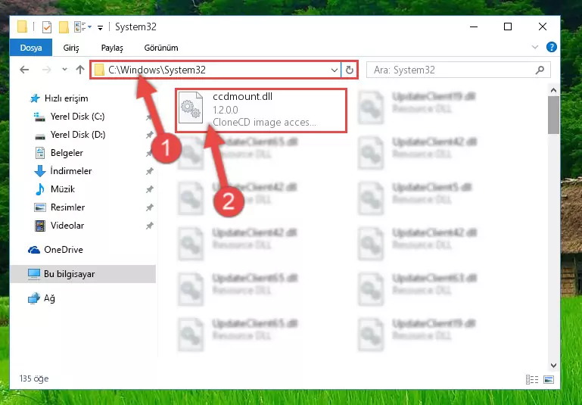Click the Properties icon in quick access toolbar
Image resolution: width=582 pixels, height=405 pixels.
point(47,27)
